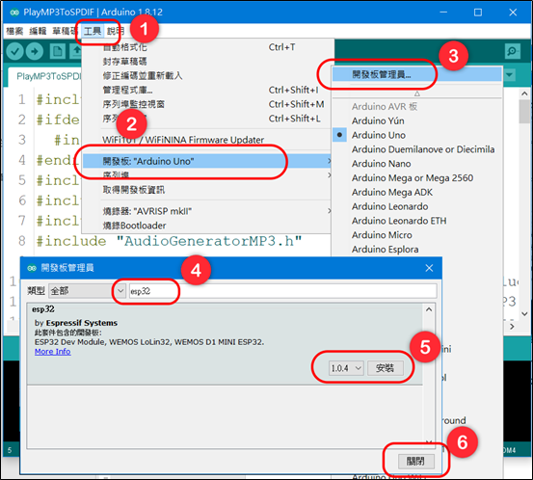Click the Arduino logo in title bar
The image size is (533, 480).
coord(14,13)
